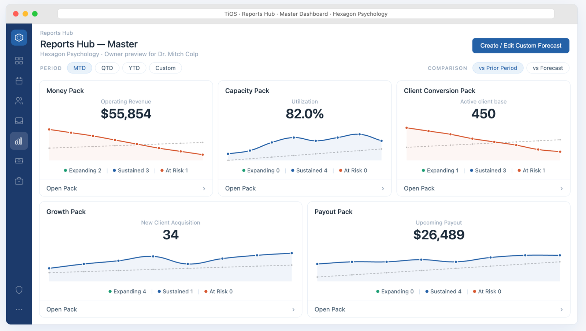Click Create / Edit Custom Forecast button

pyautogui.click(x=521, y=46)
